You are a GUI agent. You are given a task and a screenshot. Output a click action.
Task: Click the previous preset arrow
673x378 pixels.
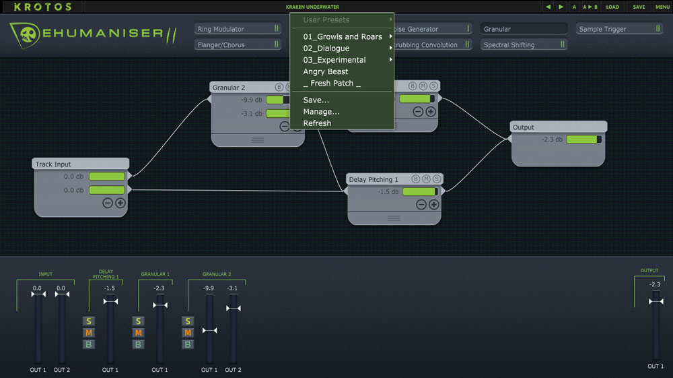(x=548, y=7)
